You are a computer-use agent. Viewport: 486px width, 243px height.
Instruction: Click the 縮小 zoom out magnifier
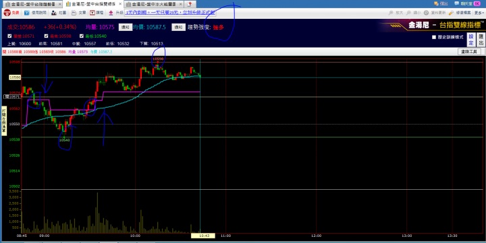408,13
